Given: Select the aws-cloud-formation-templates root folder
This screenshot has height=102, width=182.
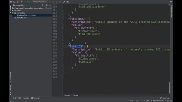Looking at the screenshot, I should pyautogui.click(x=28, y=8).
